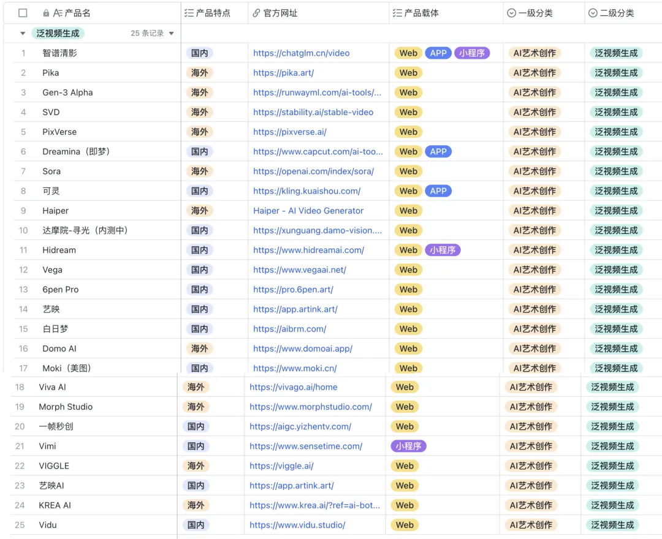Click the 国内 tag in 6pen Pro row
Screen dimensions: 662x539
[200, 289]
